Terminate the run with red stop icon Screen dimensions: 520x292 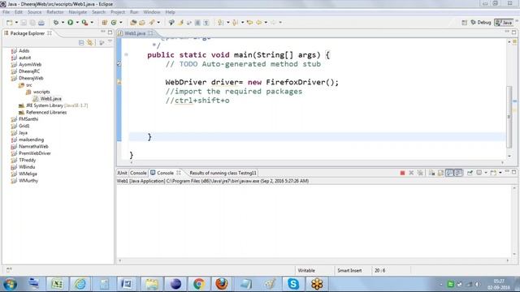click(x=402, y=173)
